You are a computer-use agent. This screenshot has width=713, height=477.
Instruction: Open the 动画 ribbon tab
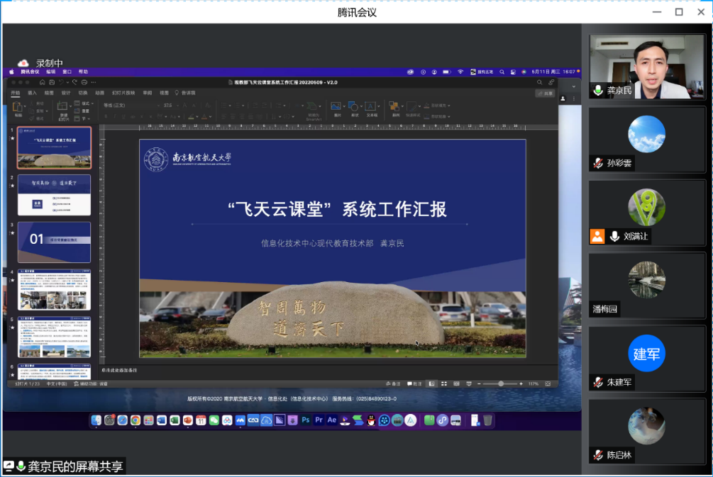pyautogui.click(x=99, y=93)
